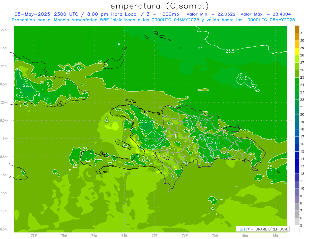Click the 19N latitude axis label
Image resolution: width=309 pixels, height=239 pixels.
point(4,139)
